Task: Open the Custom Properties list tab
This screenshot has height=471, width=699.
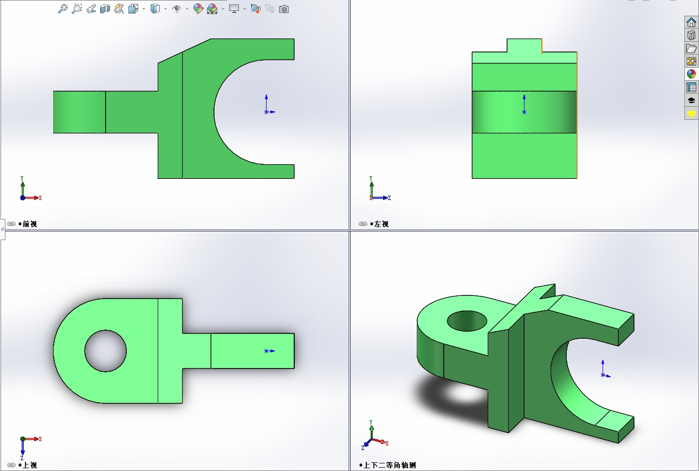Action: [691, 87]
